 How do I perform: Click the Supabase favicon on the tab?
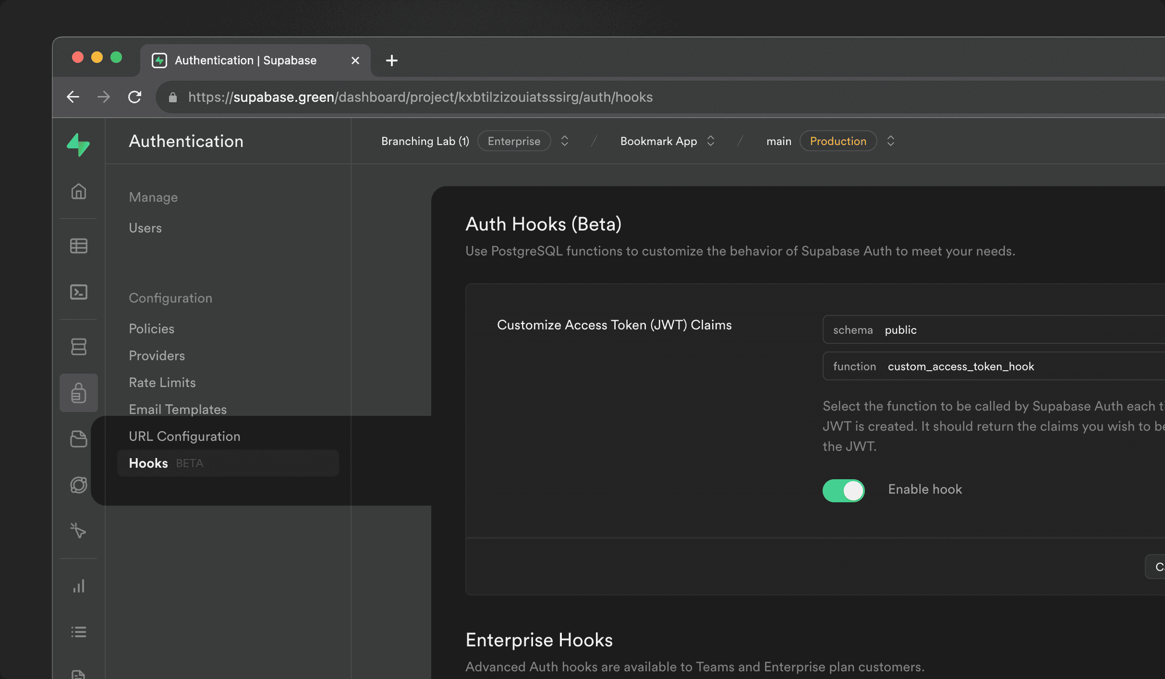pyautogui.click(x=159, y=61)
